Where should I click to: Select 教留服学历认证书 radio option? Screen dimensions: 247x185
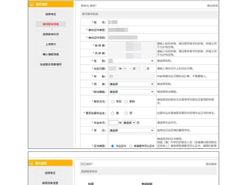[x=131, y=146]
